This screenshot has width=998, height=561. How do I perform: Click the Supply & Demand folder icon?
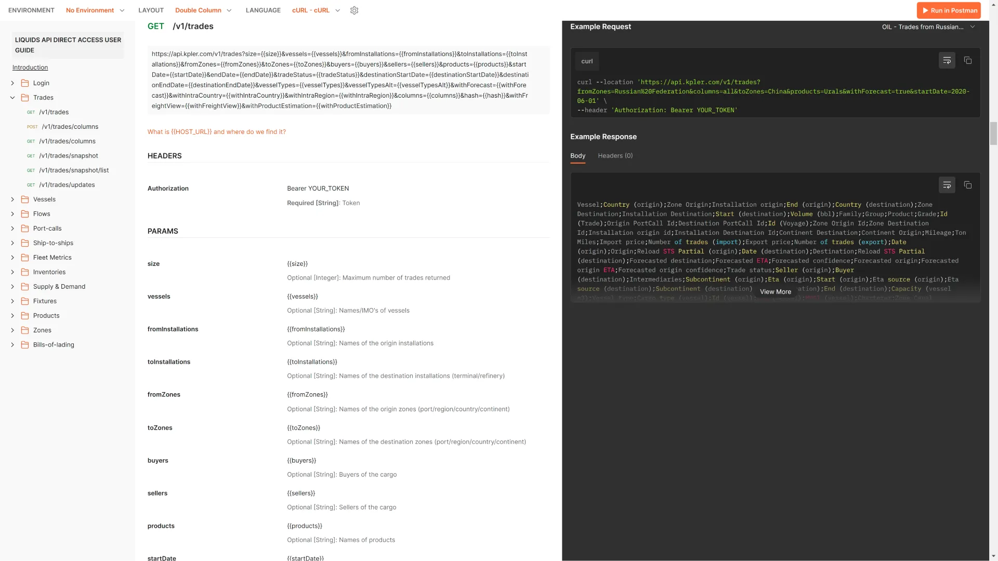[24, 287]
